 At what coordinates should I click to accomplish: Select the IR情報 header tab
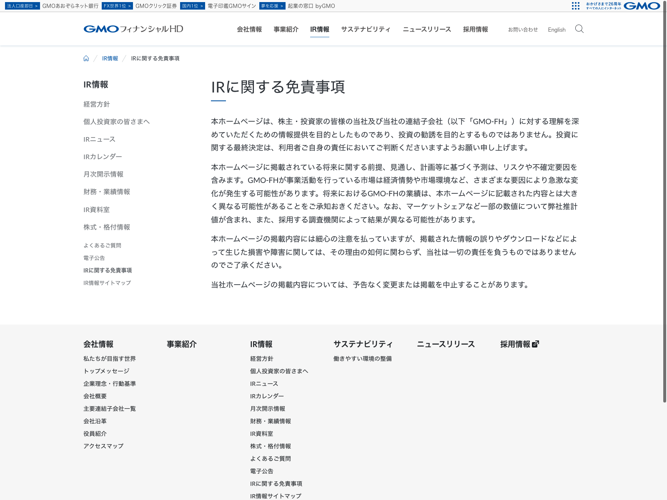coord(320,29)
